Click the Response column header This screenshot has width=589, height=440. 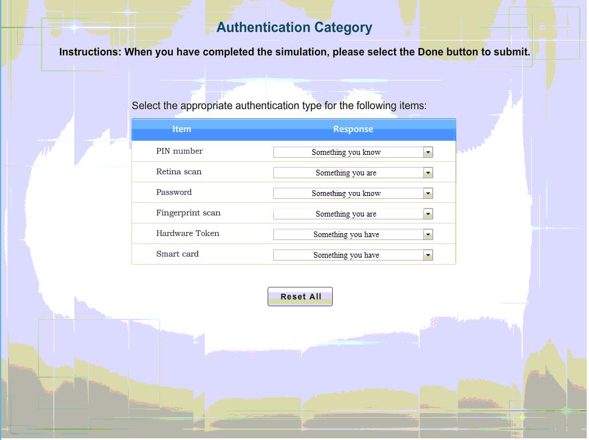click(353, 129)
